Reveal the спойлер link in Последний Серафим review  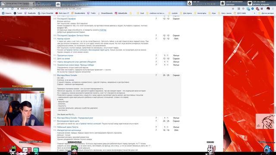point(103,30)
